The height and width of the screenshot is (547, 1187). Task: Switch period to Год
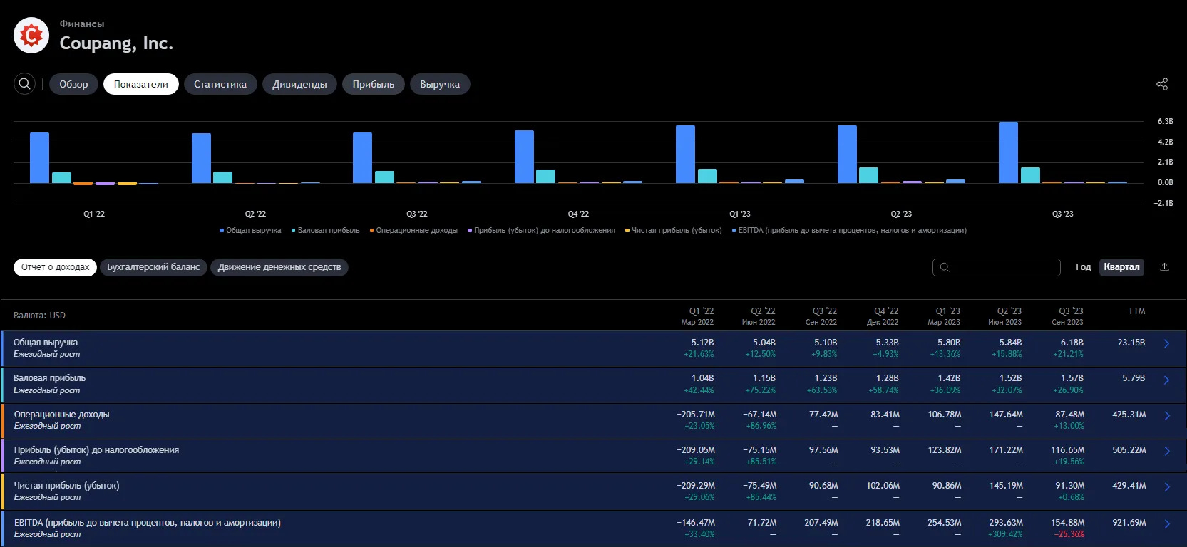(x=1083, y=267)
